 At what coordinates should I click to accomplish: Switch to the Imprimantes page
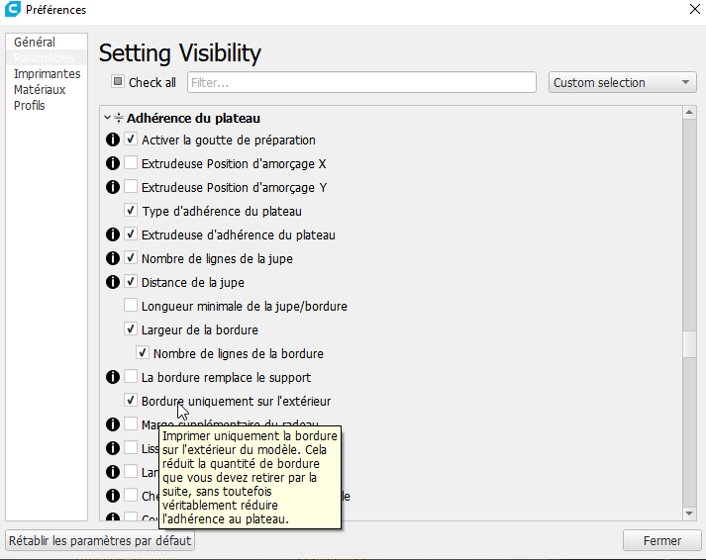point(47,74)
